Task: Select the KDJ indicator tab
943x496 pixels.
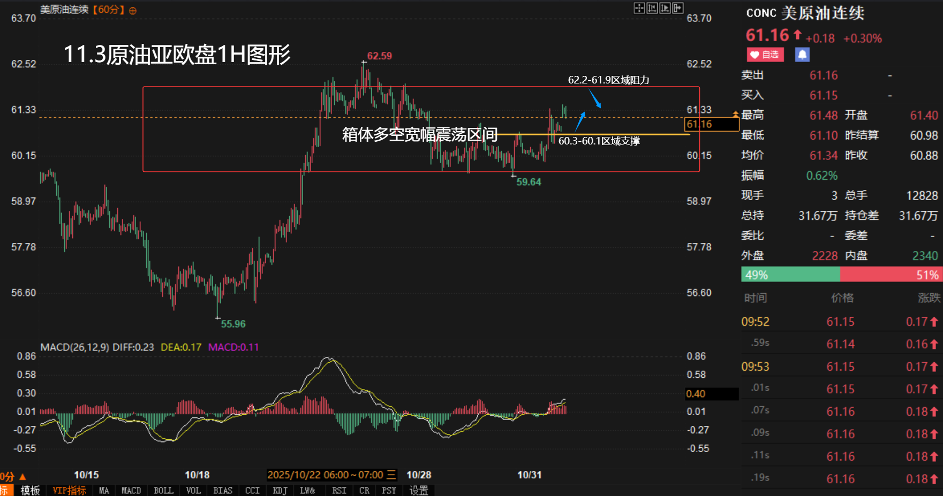Action: click(280, 490)
